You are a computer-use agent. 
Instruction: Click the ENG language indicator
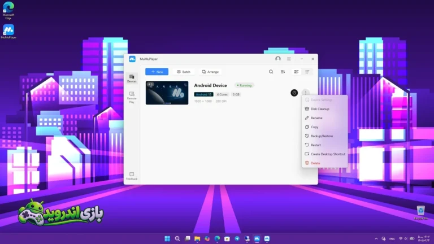click(392, 239)
